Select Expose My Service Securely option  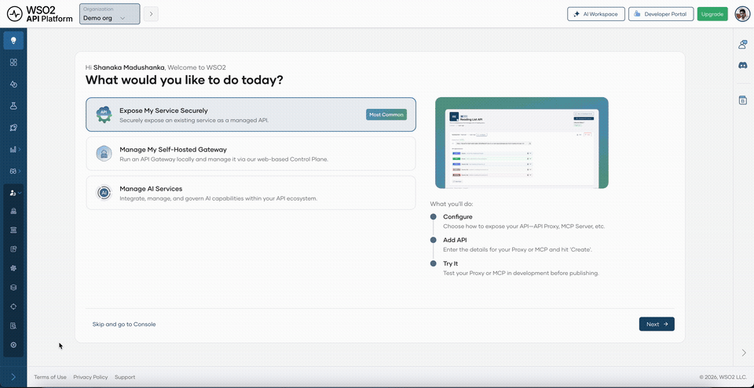pos(251,114)
